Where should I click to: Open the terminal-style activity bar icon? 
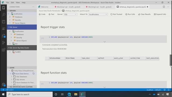click(3, 29)
